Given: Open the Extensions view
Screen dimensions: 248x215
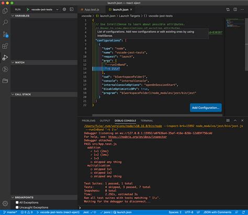Looking at the screenshot, I should coord(5,46).
